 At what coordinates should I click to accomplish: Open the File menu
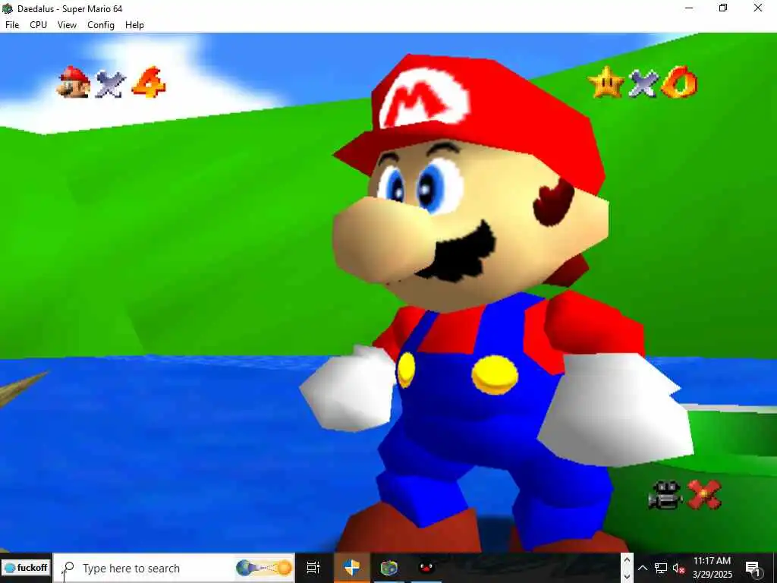(x=12, y=25)
